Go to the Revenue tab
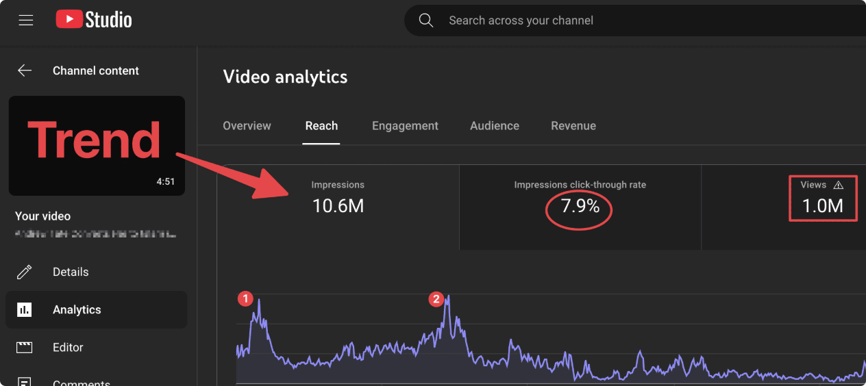 point(573,126)
